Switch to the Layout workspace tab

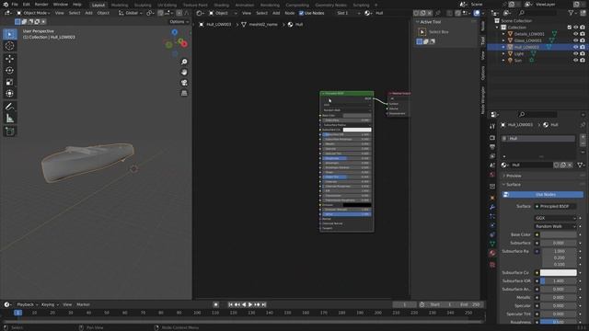pos(98,5)
